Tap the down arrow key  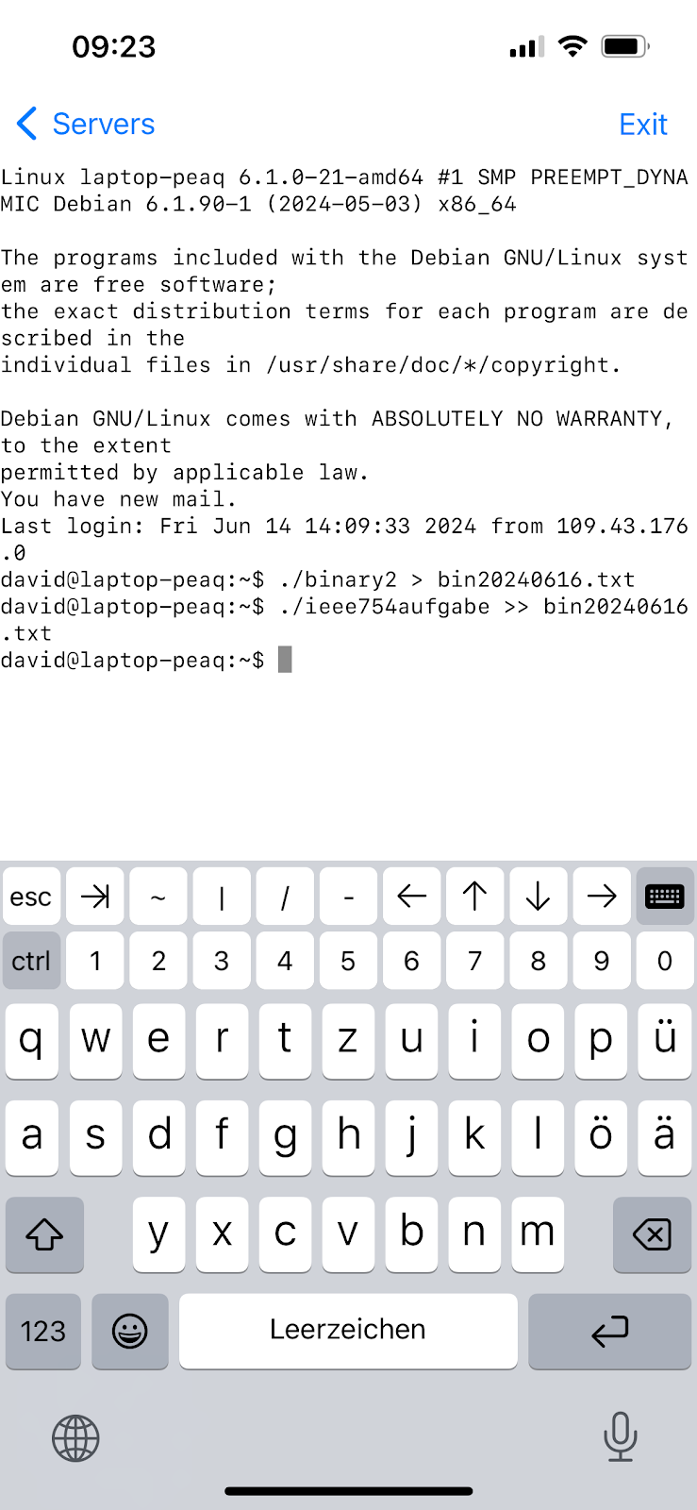(x=538, y=896)
